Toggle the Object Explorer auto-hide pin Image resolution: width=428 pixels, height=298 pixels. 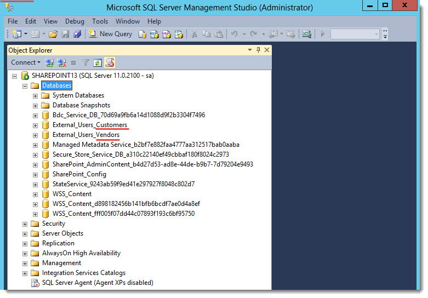(258, 50)
